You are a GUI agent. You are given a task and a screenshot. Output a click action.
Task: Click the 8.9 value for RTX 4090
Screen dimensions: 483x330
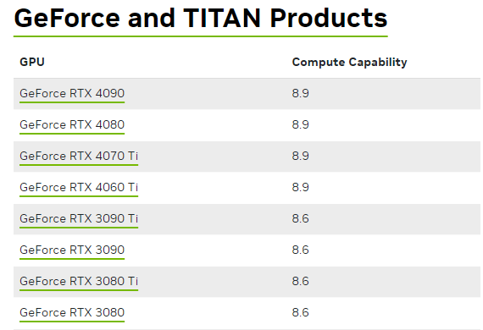(x=300, y=93)
